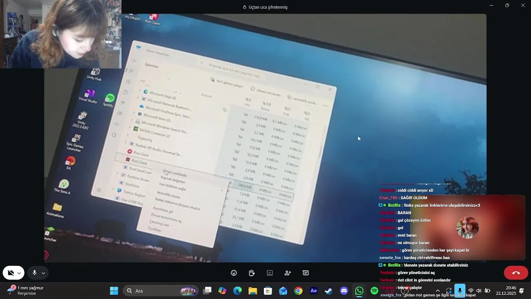Mute the microphone in the call
Viewport: 531px width, 299px height.
pos(34,273)
